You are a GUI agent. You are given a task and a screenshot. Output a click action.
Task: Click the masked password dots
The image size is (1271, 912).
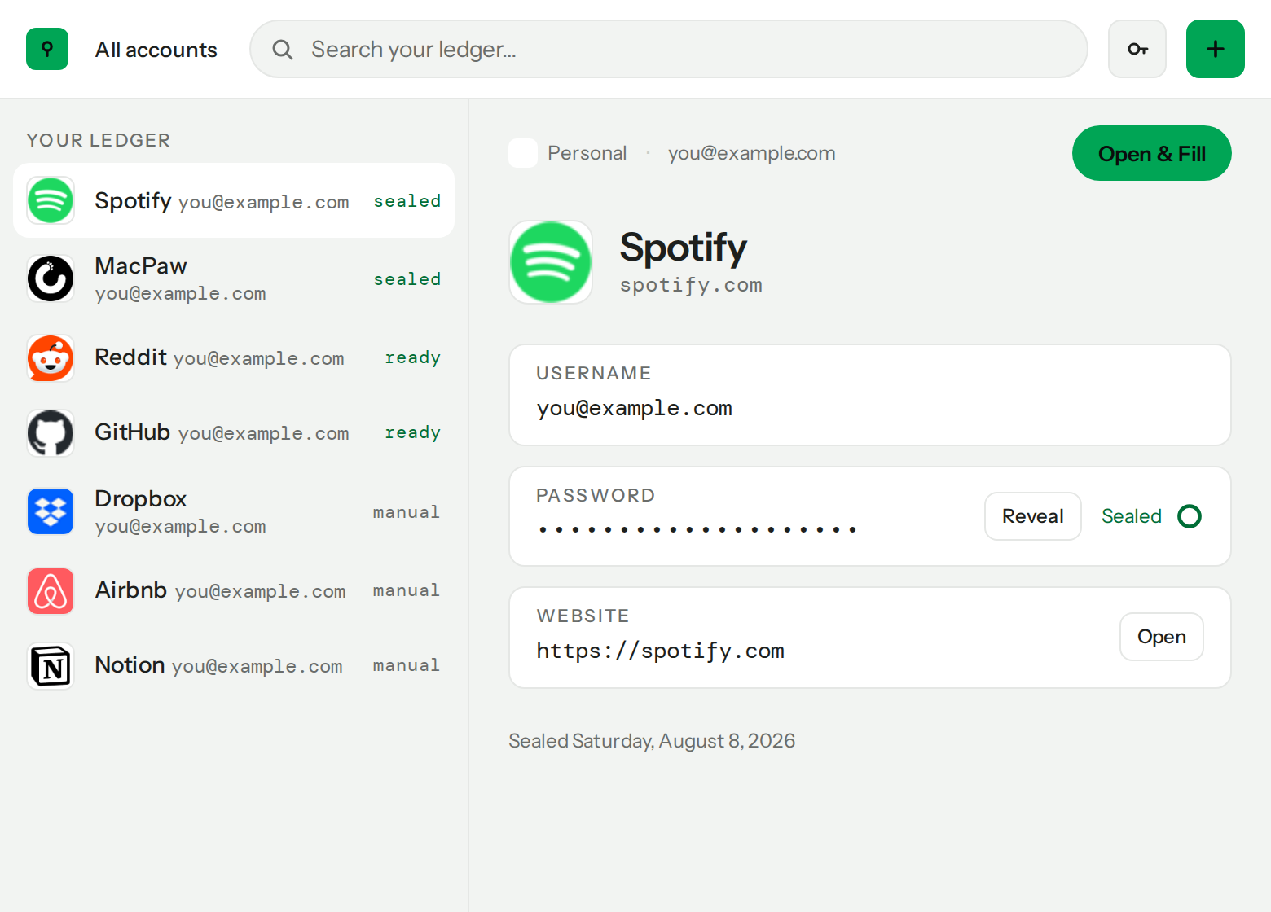point(697,529)
